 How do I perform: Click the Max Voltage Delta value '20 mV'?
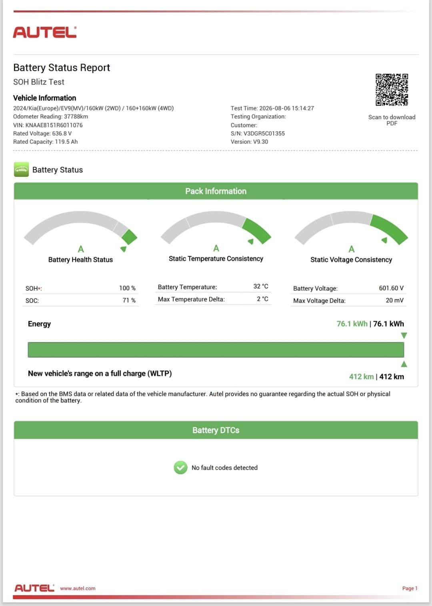click(x=394, y=300)
